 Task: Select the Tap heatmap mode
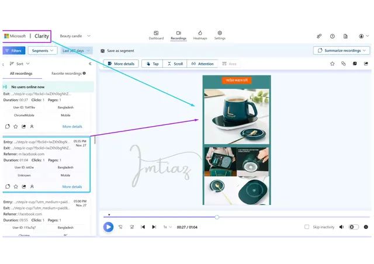(152, 64)
